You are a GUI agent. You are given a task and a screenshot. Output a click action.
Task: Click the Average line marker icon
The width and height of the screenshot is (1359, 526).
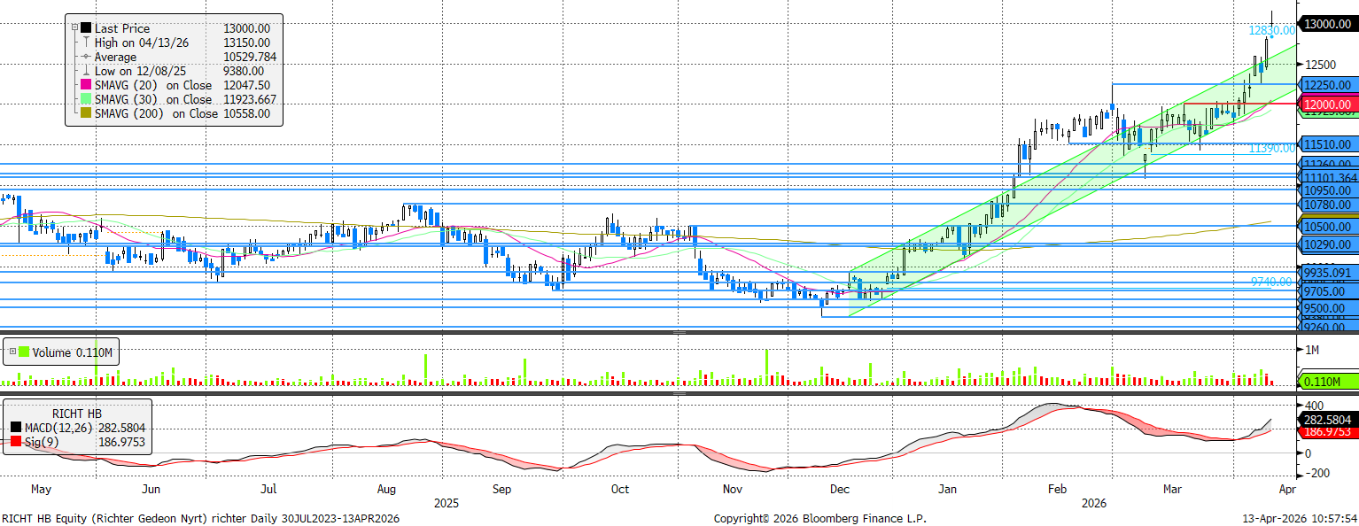coord(86,57)
